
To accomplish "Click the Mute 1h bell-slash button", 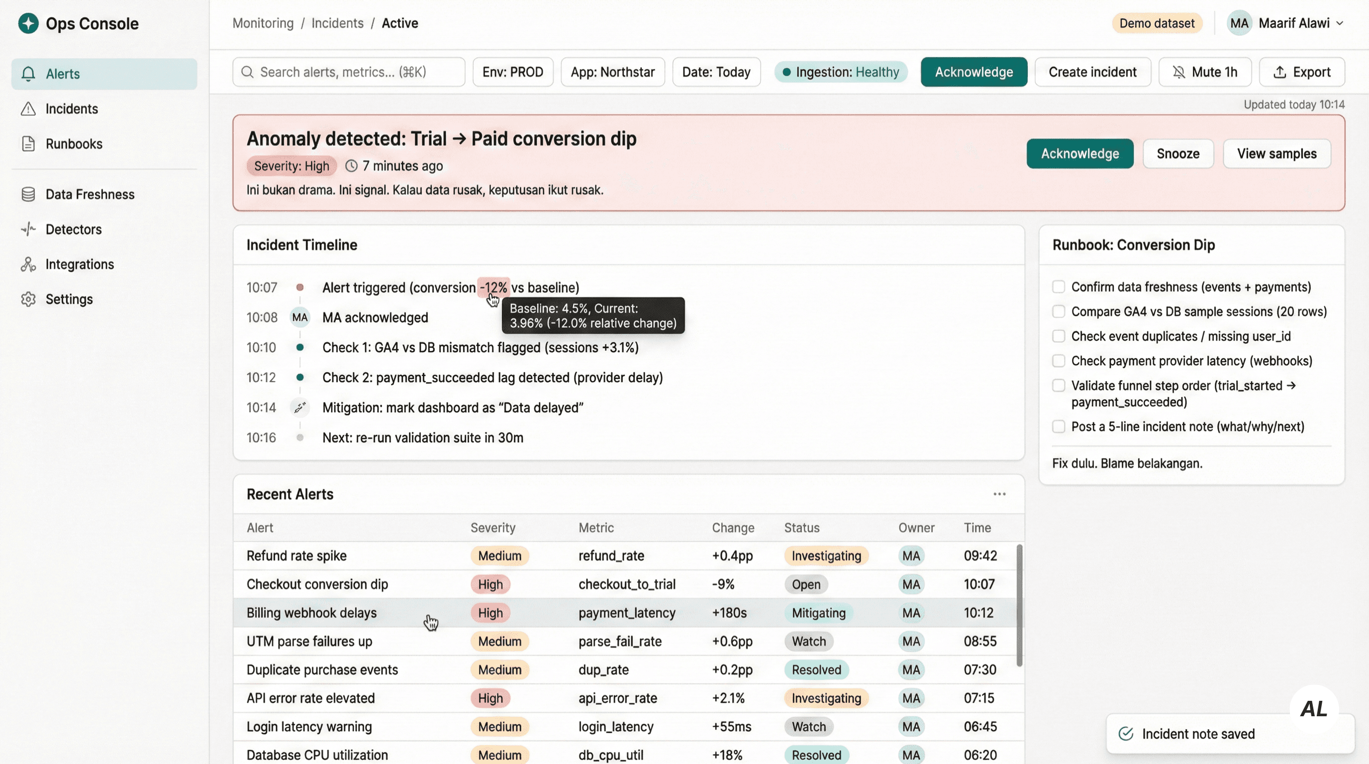I will click(x=1205, y=72).
